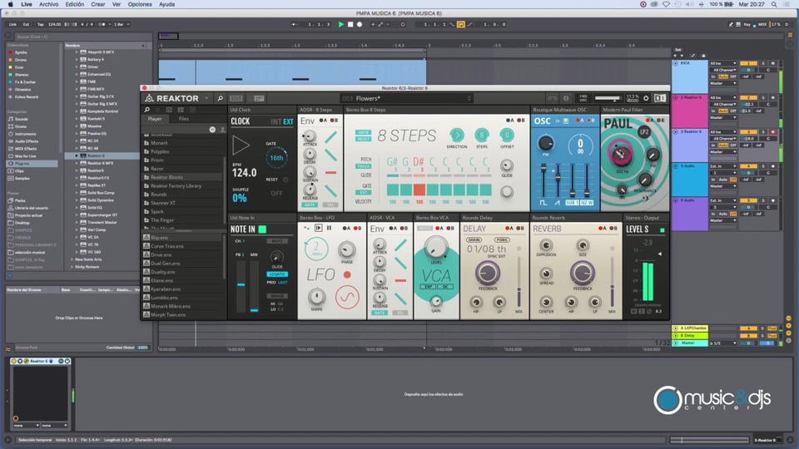Toggle EXP mode in VCA

(x=429, y=287)
